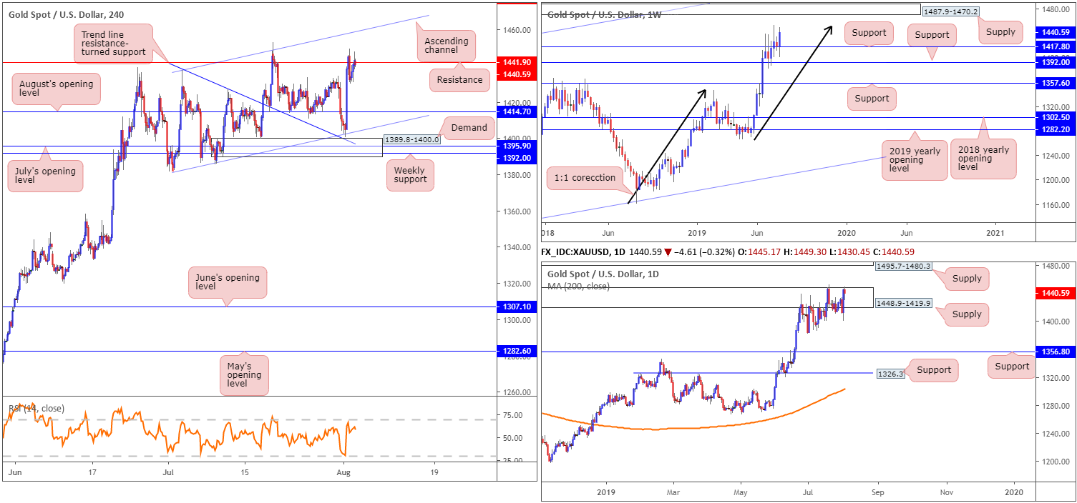Click the 'Support' callout beside 1326.3
The width and height of the screenshot is (1077, 503).
coord(934,369)
